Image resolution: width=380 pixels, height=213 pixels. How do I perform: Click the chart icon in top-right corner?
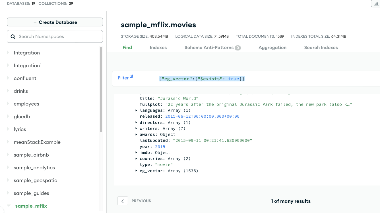(x=376, y=3)
